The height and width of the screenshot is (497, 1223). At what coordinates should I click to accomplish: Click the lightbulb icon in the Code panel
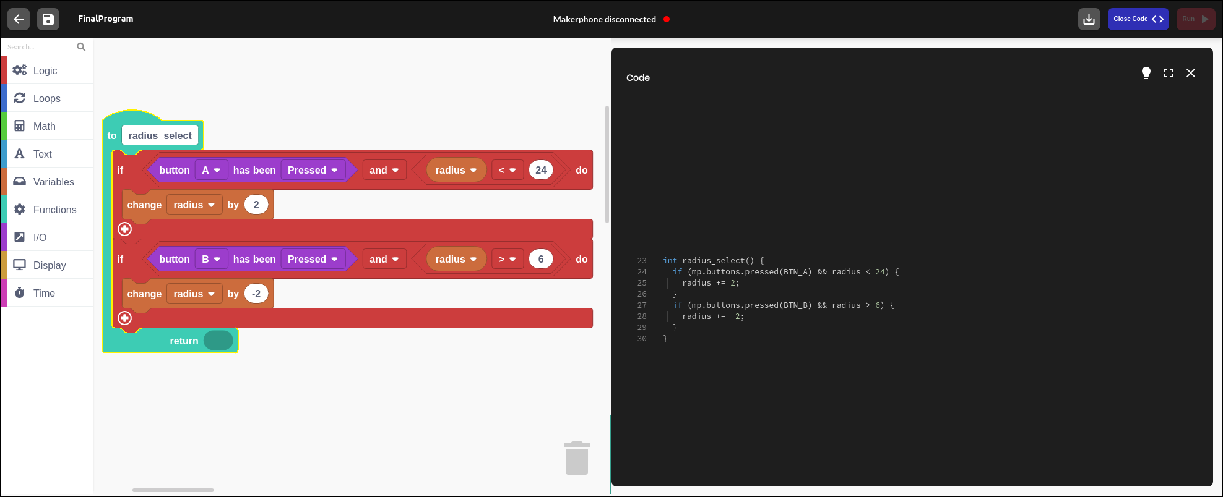tap(1146, 73)
